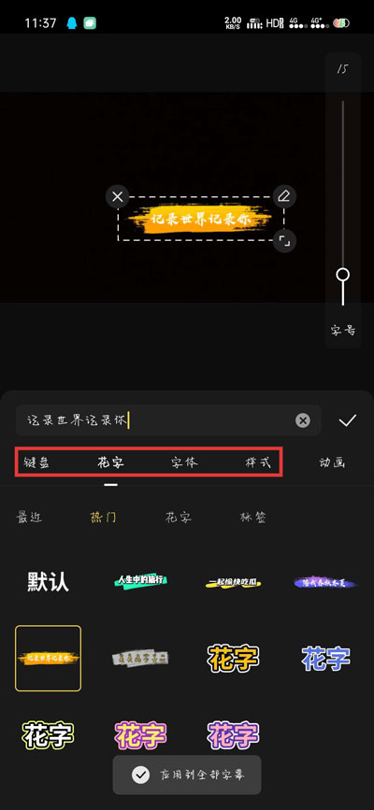Tap the pencil edit handle on the text box
The height and width of the screenshot is (810, 374).
tap(284, 196)
